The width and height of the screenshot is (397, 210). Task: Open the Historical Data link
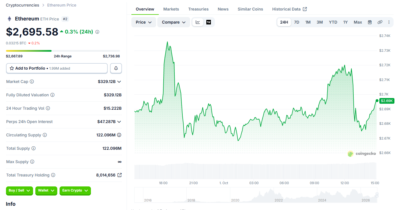tap(290, 9)
